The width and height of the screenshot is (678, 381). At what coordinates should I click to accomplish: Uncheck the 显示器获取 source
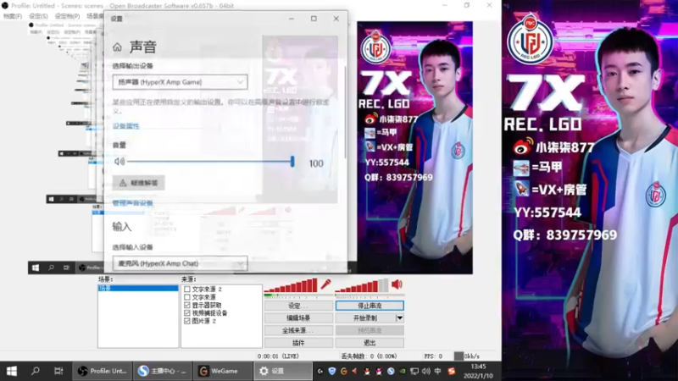tap(186, 305)
